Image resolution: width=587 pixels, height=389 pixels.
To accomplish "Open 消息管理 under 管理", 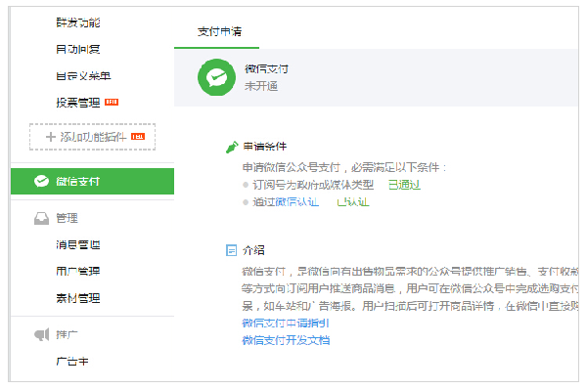I will tap(78, 244).
